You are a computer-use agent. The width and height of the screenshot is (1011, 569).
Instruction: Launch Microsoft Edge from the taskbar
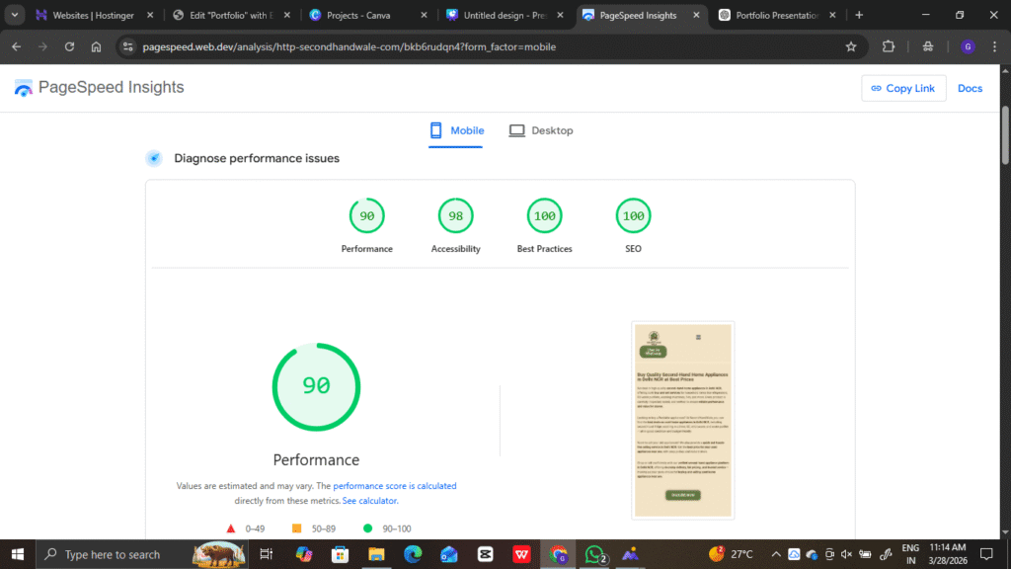[413, 554]
